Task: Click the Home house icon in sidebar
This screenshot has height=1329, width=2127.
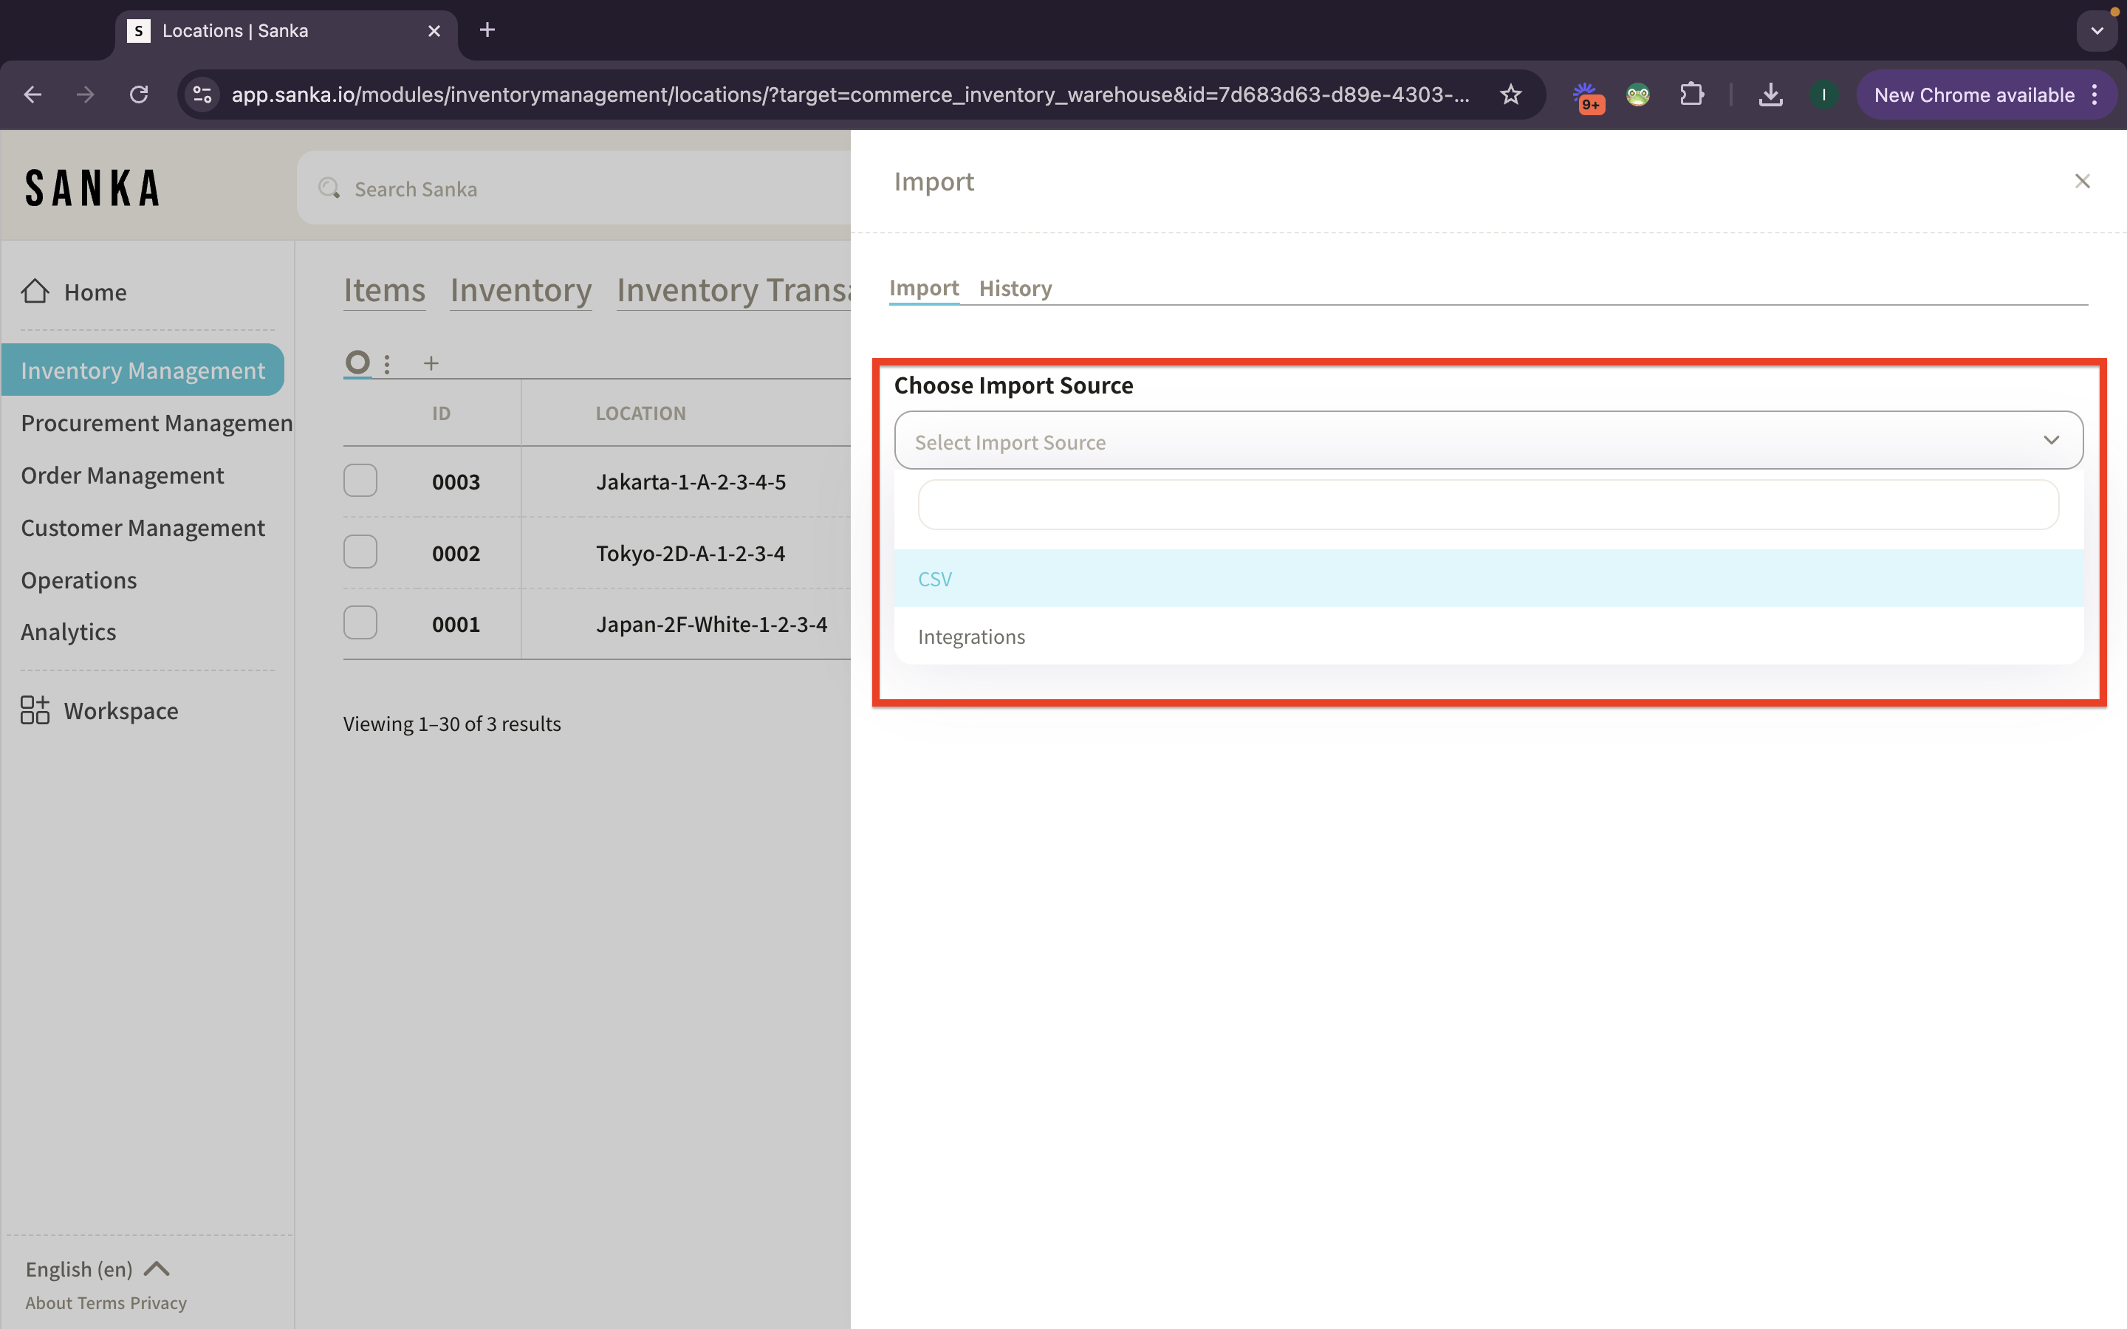Action: [35, 291]
